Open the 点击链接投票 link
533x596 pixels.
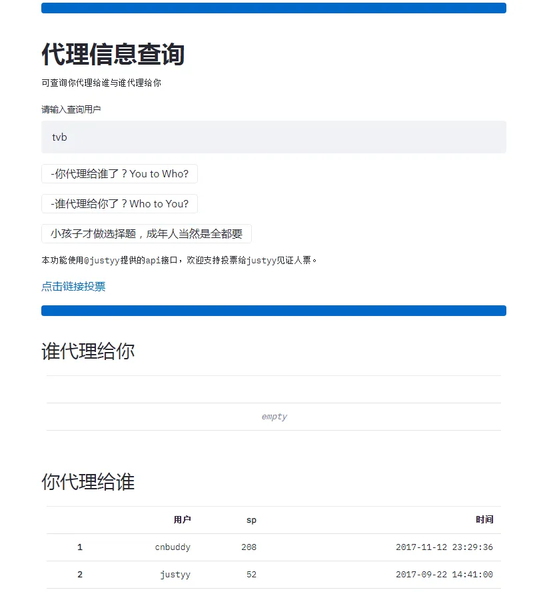(73, 287)
